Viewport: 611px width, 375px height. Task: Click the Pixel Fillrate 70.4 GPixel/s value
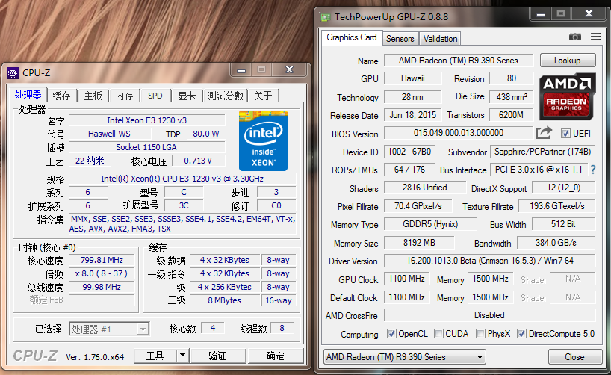pos(418,206)
